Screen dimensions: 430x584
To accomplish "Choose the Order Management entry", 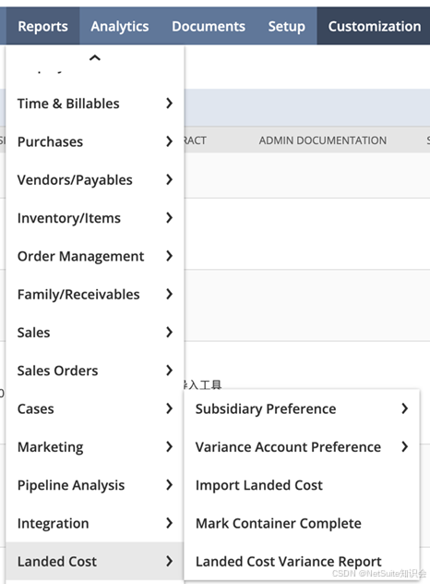I will 95,256.
